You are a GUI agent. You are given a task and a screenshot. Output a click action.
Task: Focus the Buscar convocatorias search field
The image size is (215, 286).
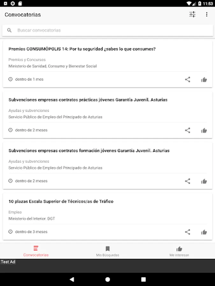point(108,30)
